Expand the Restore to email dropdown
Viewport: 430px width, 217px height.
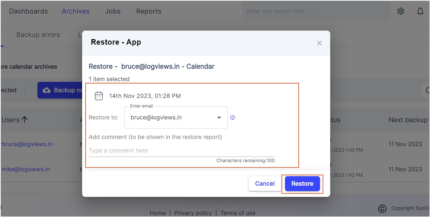click(219, 117)
